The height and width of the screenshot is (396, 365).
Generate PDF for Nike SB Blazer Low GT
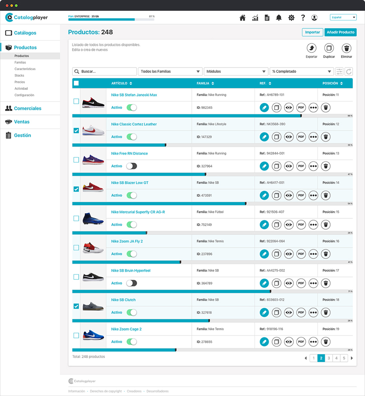301,195
